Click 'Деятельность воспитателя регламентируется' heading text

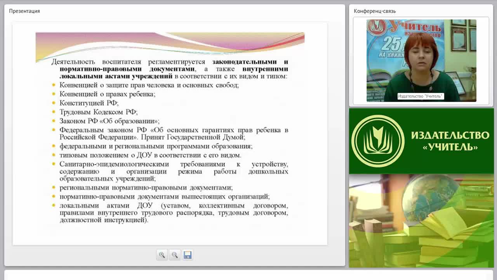pyautogui.click(x=129, y=62)
